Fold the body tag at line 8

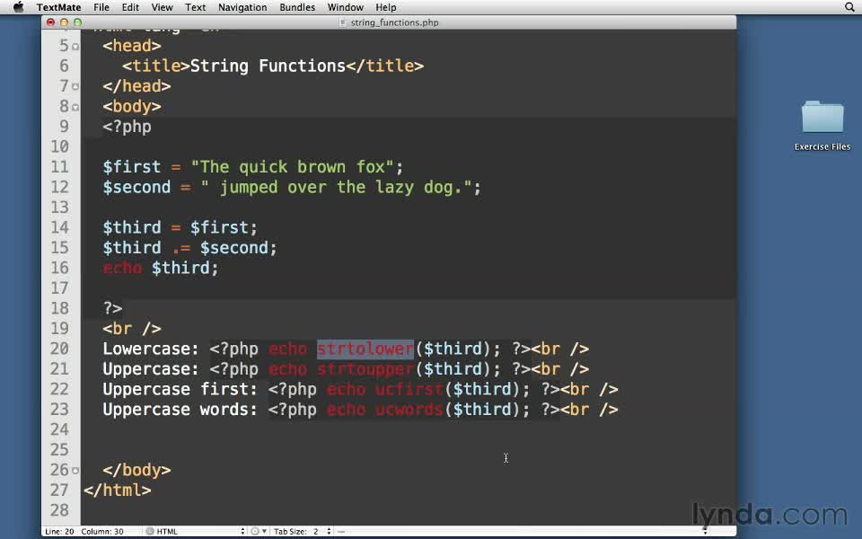(x=75, y=108)
